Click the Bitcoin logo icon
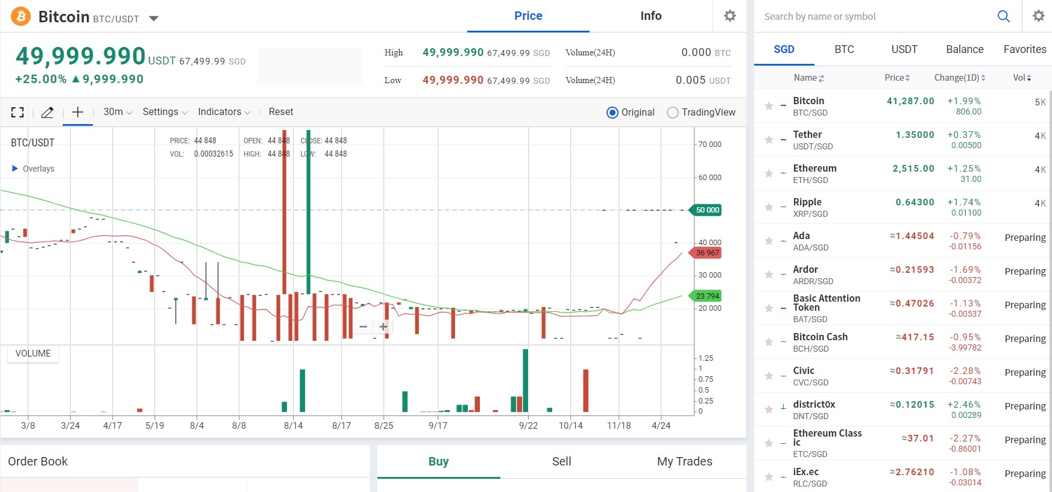The width and height of the screenshot is (1052, 492). 21,16
